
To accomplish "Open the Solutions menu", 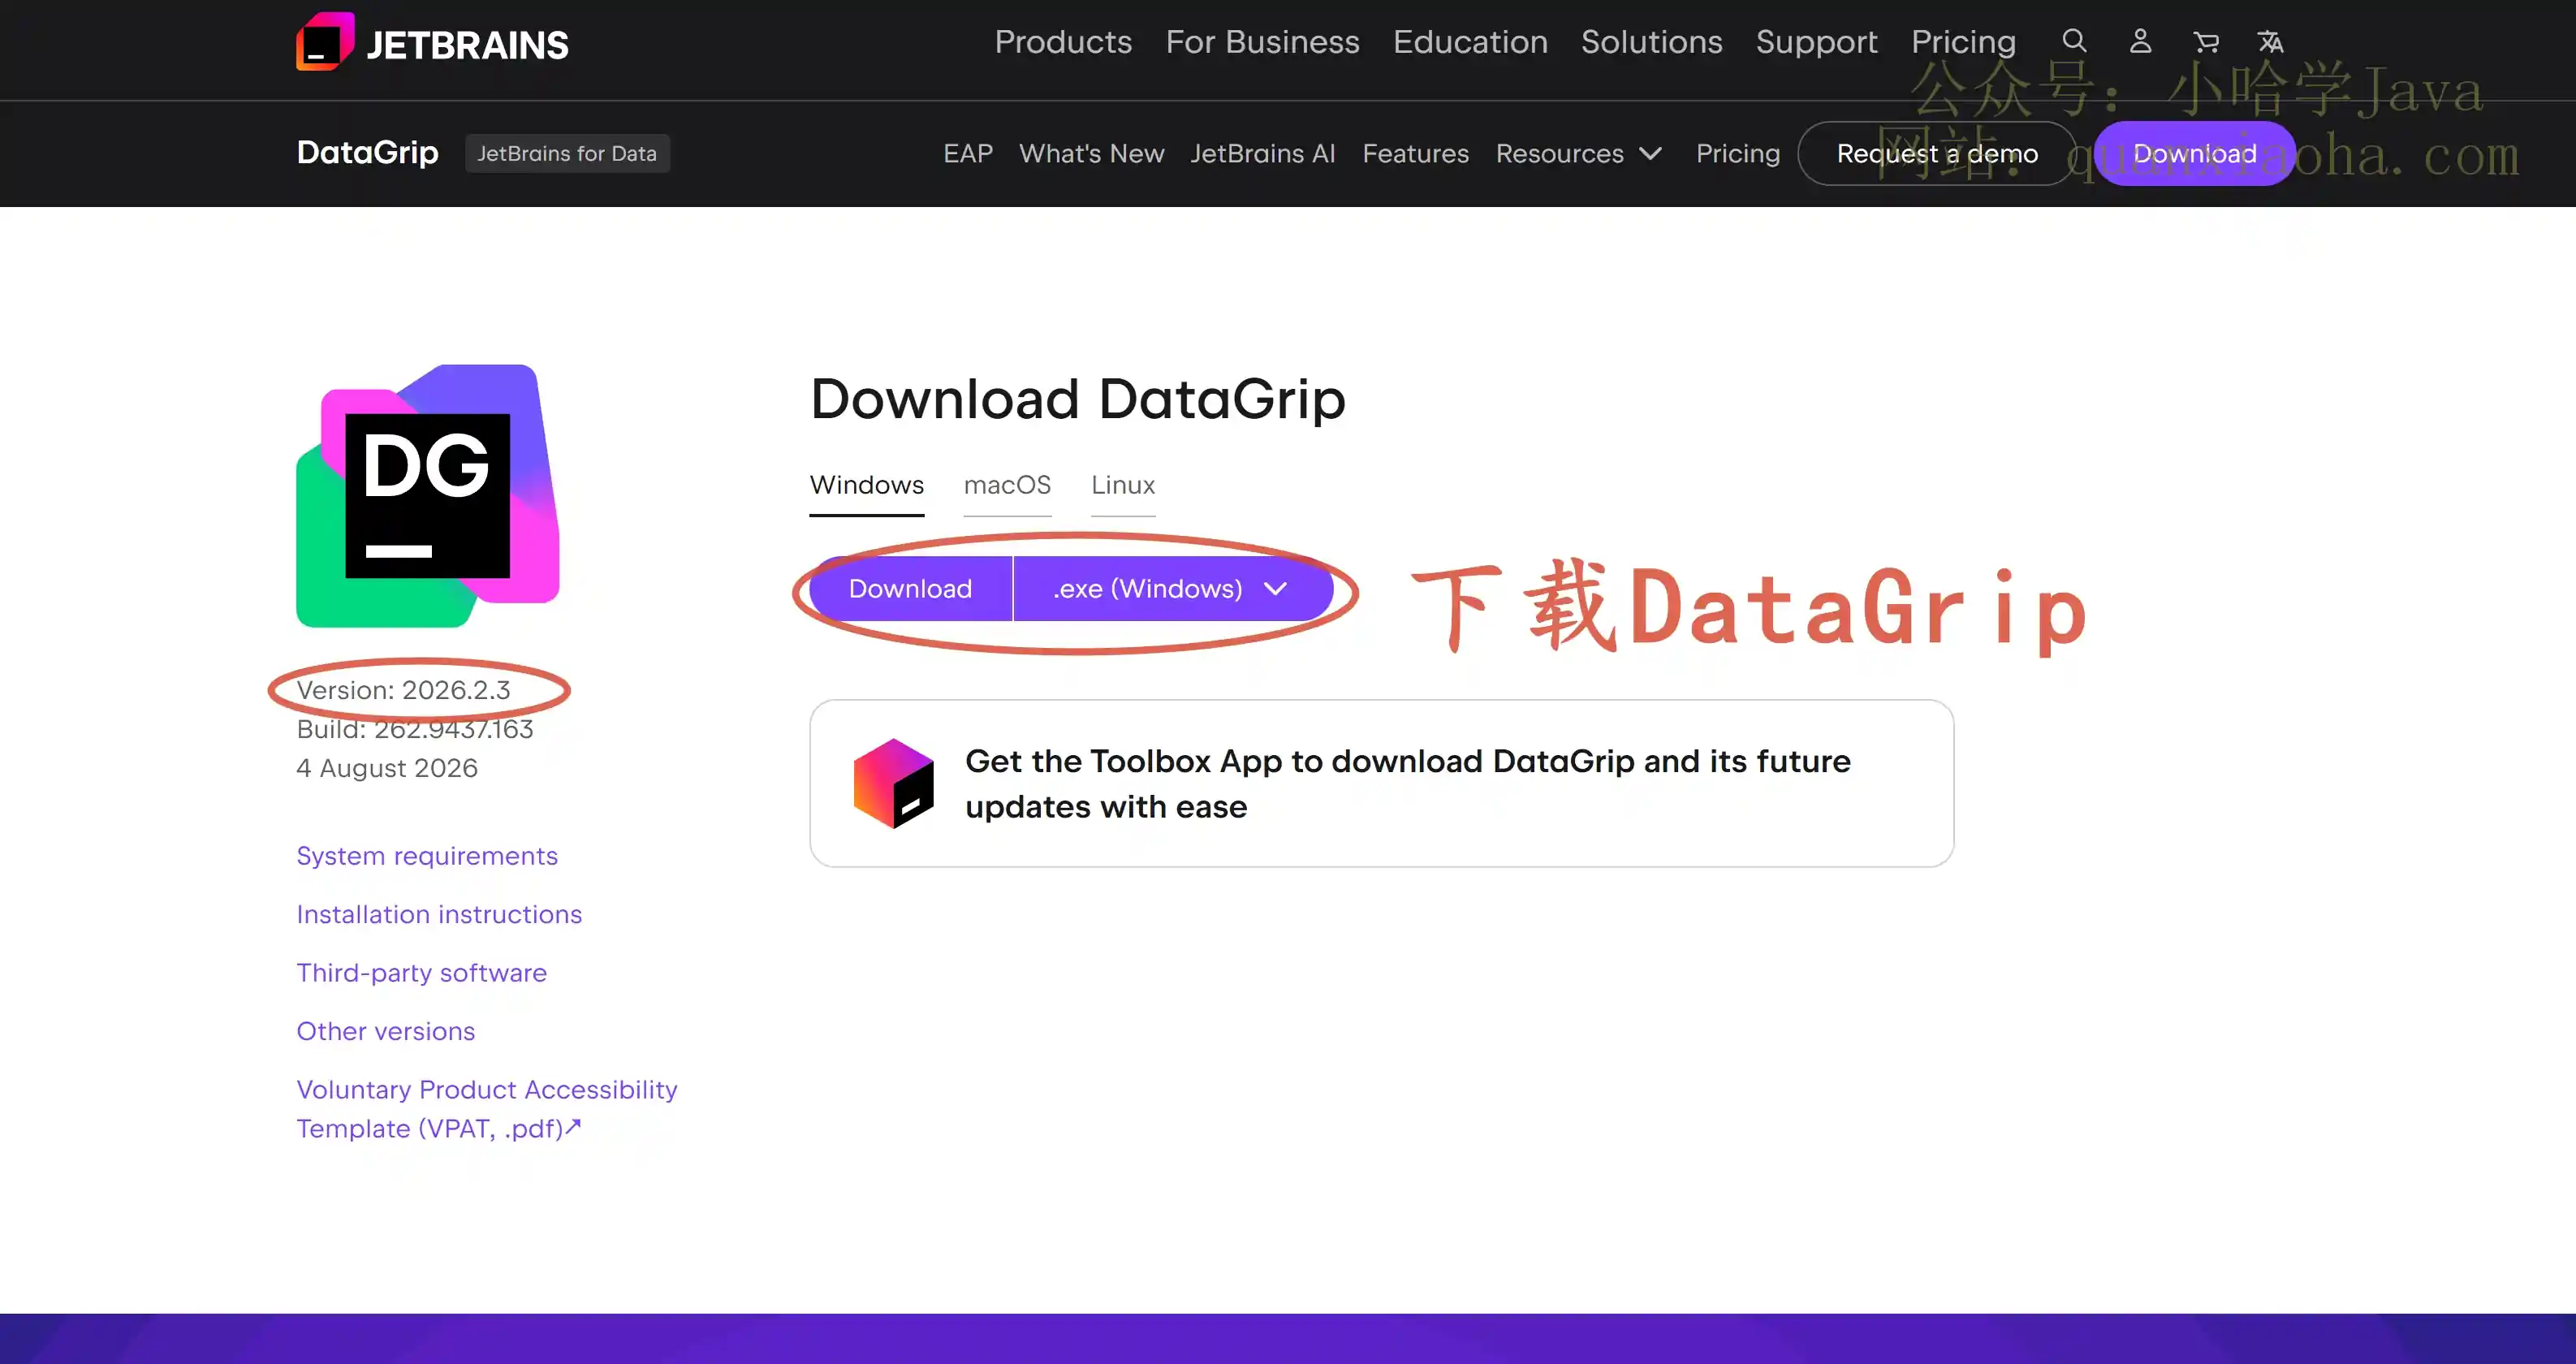I will 1651,42.
